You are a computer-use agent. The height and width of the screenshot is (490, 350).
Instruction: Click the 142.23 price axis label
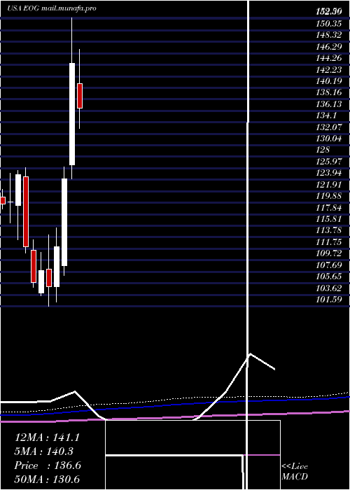[x=328, y=70]
